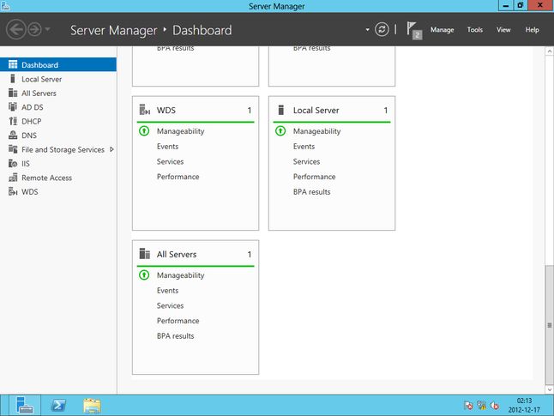Viewport: 554px width, 416px height.
Task: Open Services in the All Servers tile
Action: (170, 305)
